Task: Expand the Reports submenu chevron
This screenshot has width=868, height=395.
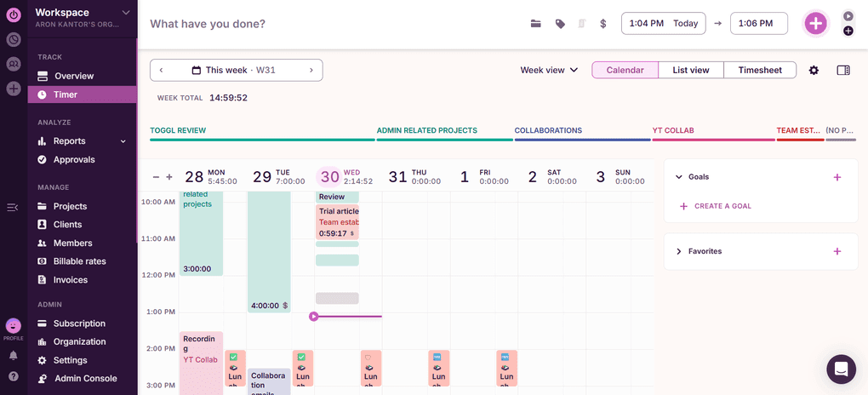Action: (106, 141)
